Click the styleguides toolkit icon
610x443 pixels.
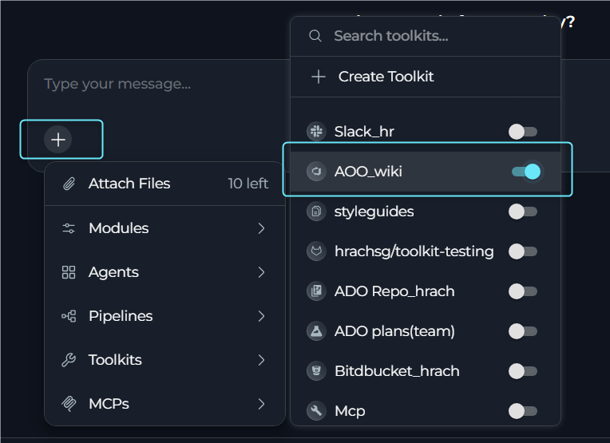316,212
